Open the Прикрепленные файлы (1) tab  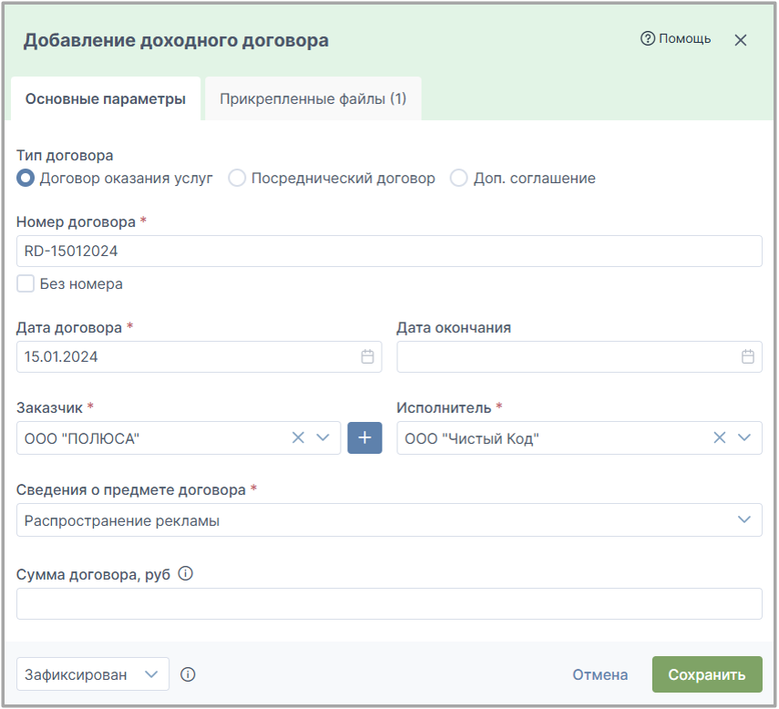point(313,98)
